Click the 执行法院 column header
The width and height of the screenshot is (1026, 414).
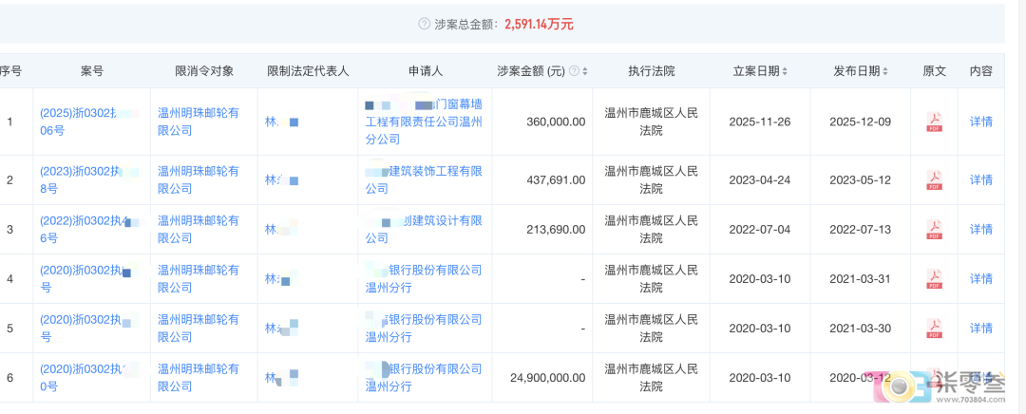tap(651, 71)
